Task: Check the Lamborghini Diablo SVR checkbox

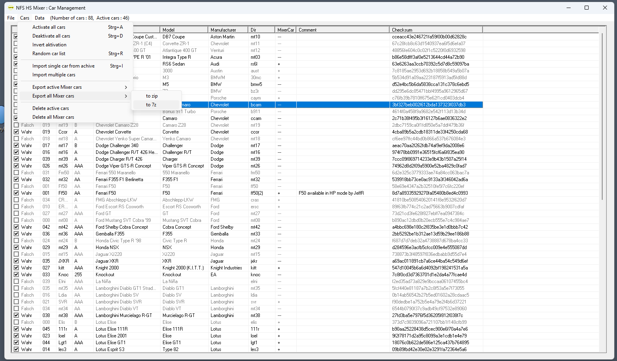Action: tap(16, 302)
